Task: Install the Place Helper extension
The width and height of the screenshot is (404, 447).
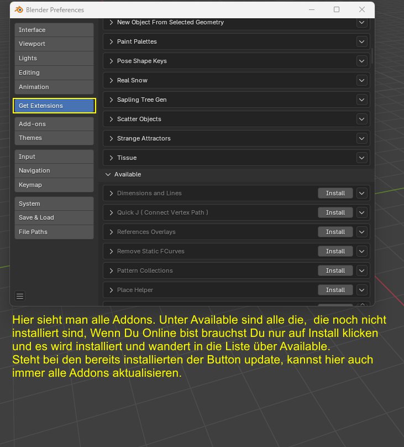Action: click(x=335, y=290)
